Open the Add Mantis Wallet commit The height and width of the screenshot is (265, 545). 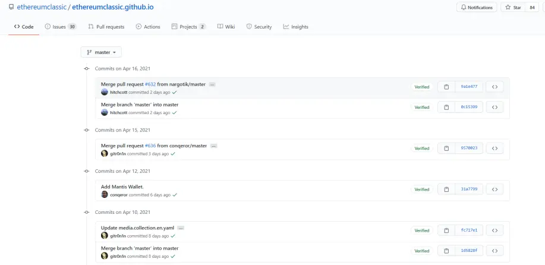click(x=122, y=187)
